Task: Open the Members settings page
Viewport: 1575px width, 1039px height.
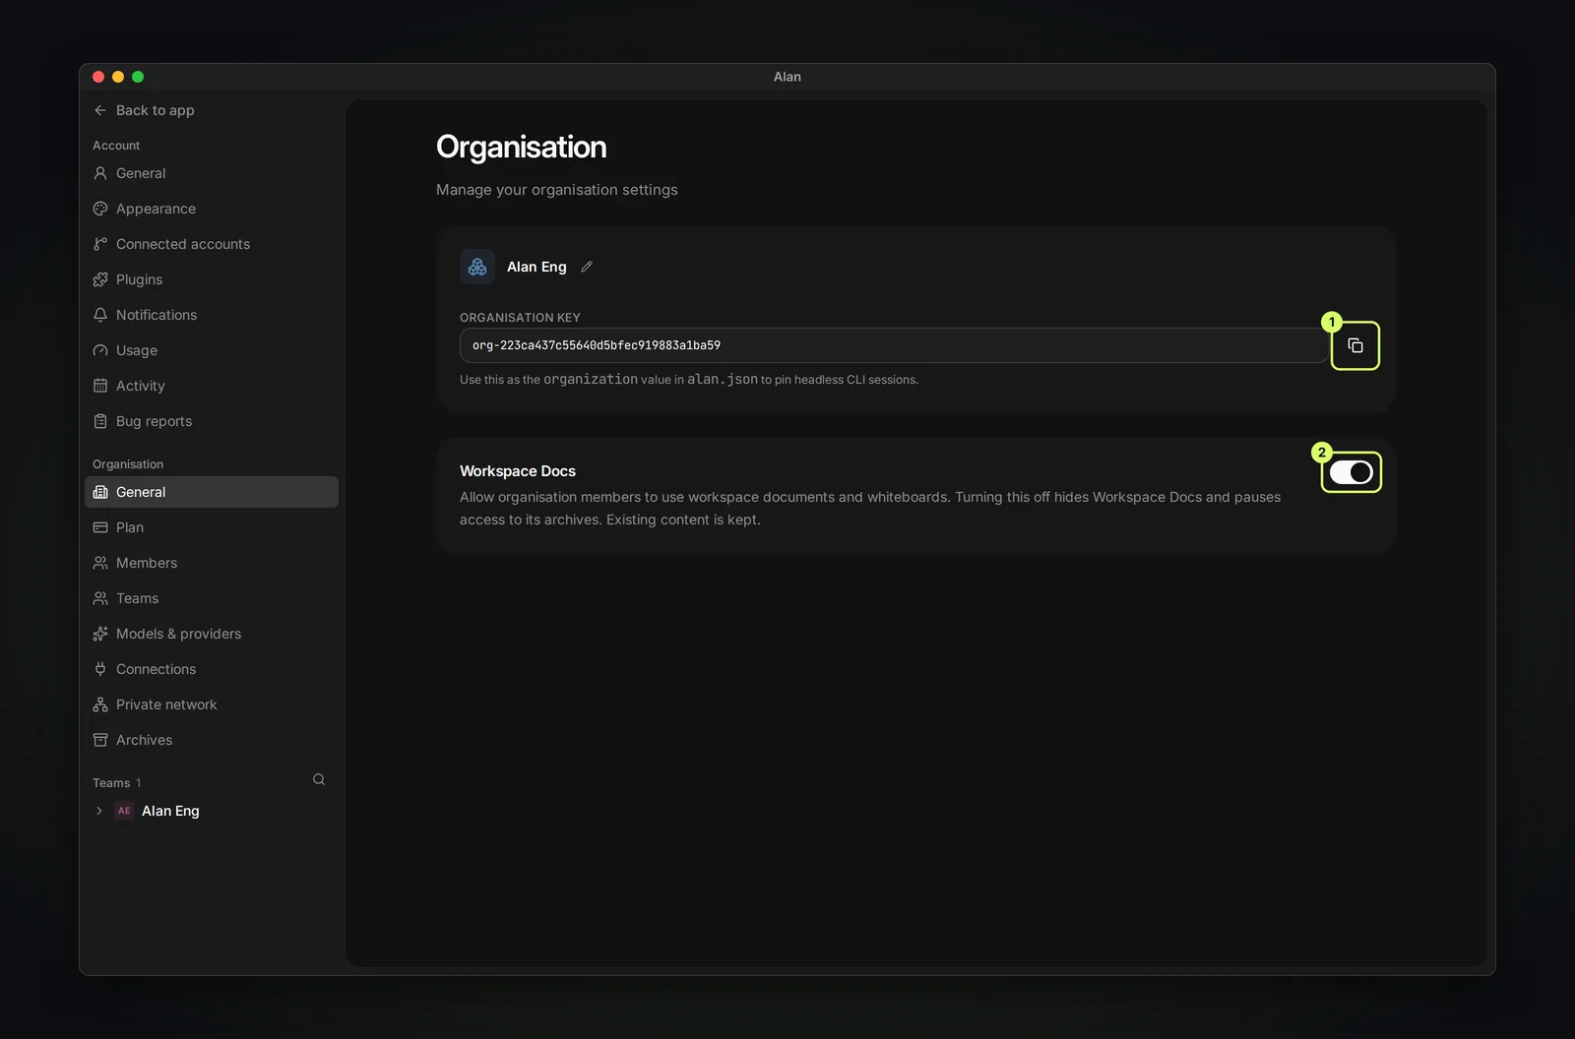Action: (212, 563)
